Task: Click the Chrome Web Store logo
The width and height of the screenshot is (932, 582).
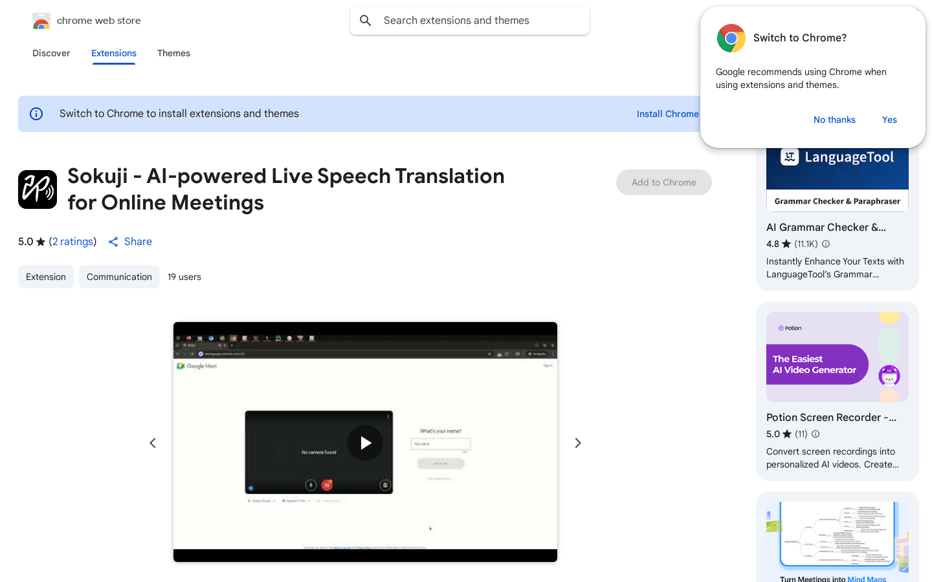Action: pos(41,21)
